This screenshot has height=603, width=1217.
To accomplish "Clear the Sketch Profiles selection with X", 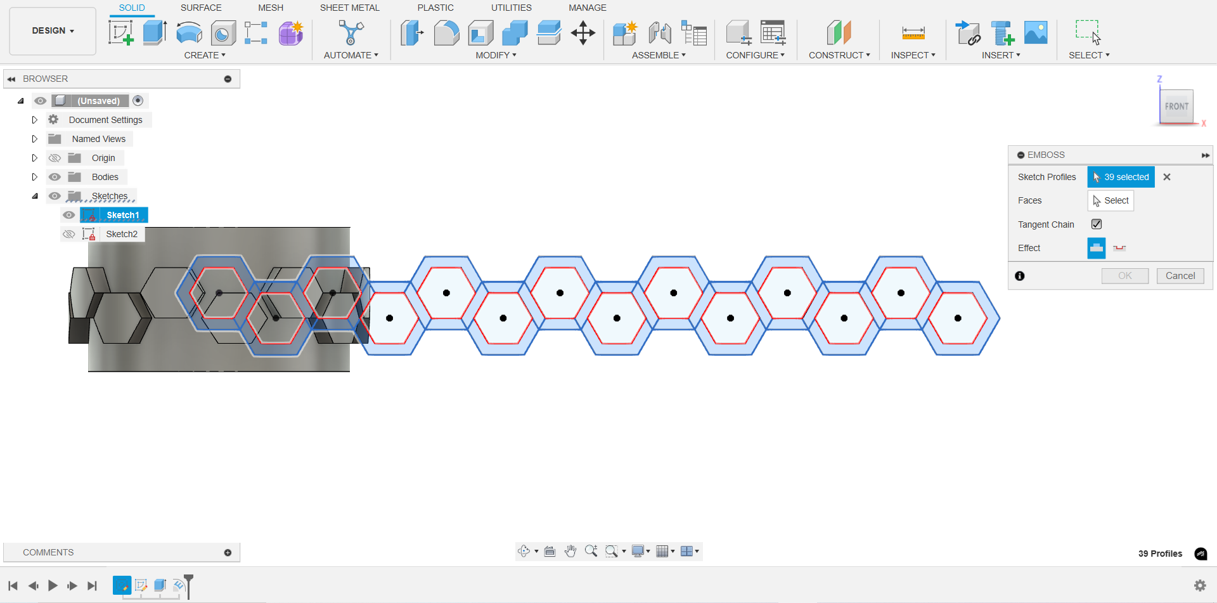I will coord(1167,177).
